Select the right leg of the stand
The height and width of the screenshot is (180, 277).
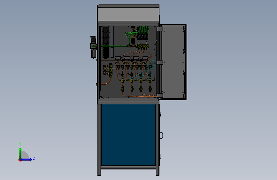pos(158,140)
